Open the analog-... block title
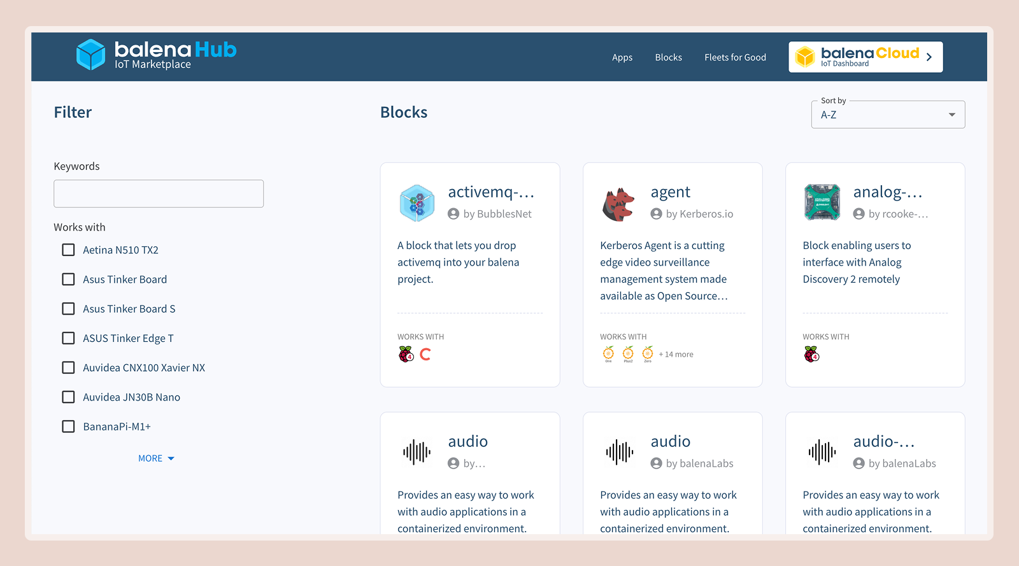This screenshot has height=566, width=1019. [x=888, y=192]
